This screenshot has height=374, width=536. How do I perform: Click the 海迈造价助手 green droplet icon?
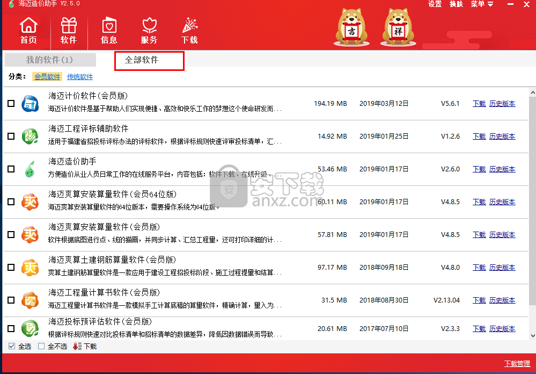pyautogui.click(x=30, y=169)
